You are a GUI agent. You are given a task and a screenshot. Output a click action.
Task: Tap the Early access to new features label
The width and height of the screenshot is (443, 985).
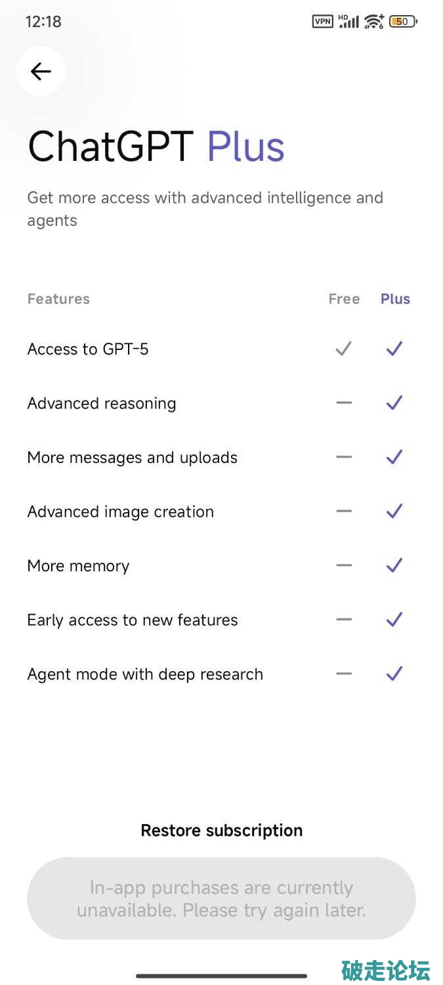coord(133,620)
